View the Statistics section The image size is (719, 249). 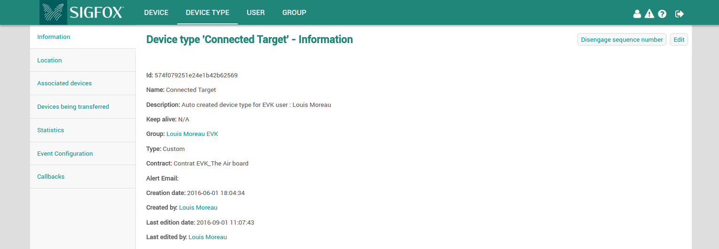pos(83,130)
